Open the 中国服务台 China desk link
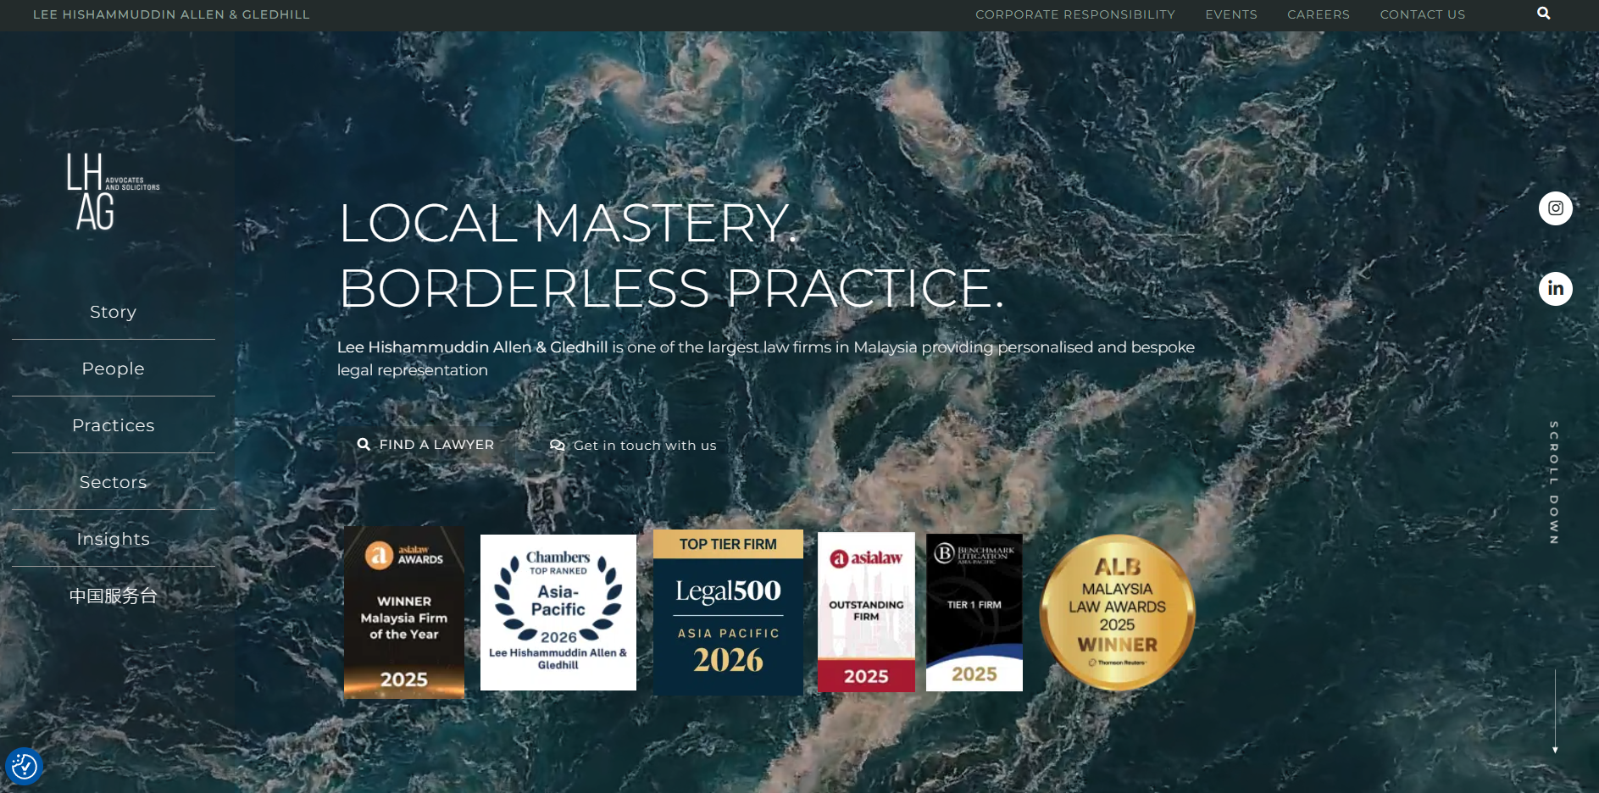Image resolution: width=1599 pixels, height=793 pixels. pyautogui.click(x=114, y=596)
